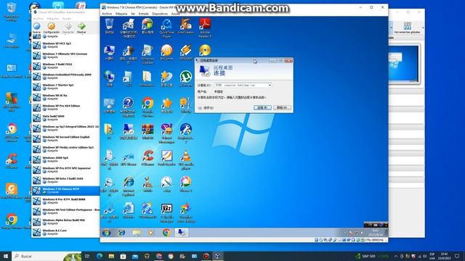Open the VLC media player shortcut

(186, 159)
